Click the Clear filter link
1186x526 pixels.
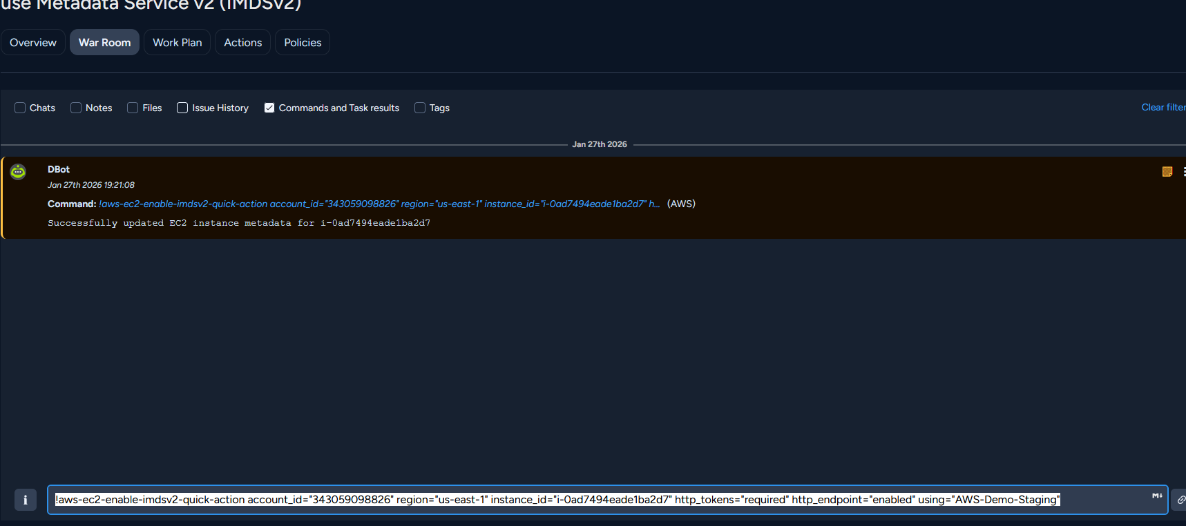point(1163,107)
